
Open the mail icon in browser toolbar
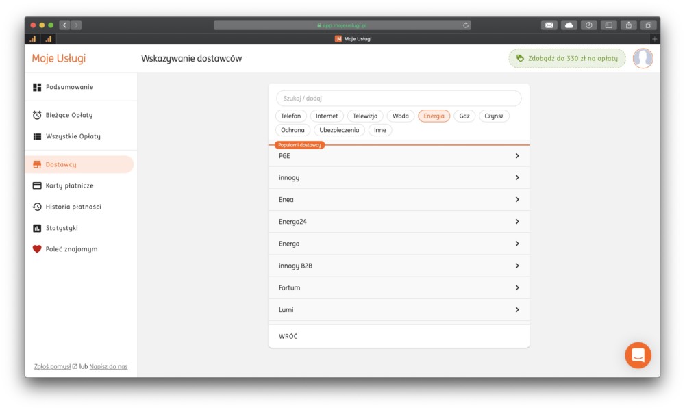tap(549, 25)
